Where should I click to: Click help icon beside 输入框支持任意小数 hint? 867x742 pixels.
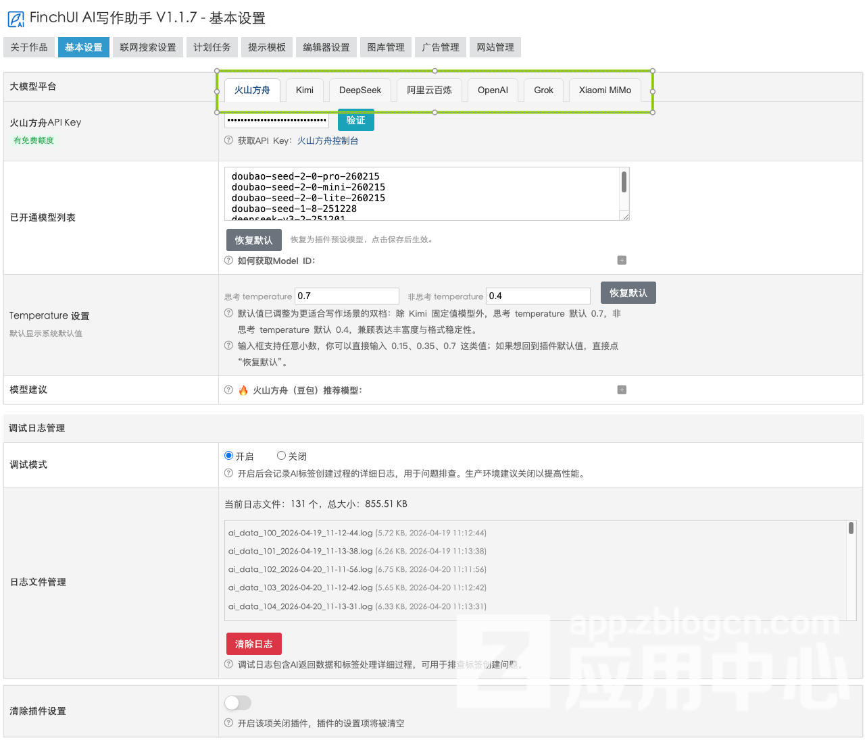coord(228,346)
